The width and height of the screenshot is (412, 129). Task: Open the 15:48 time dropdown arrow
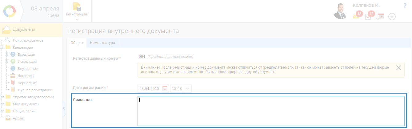188,88
